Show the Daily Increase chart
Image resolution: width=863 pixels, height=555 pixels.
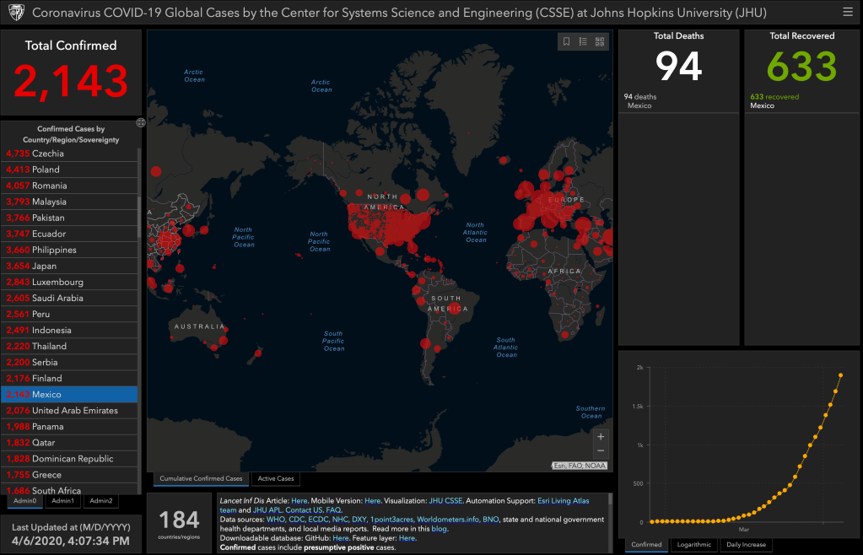pyautogui.click(x=746, y=545)
